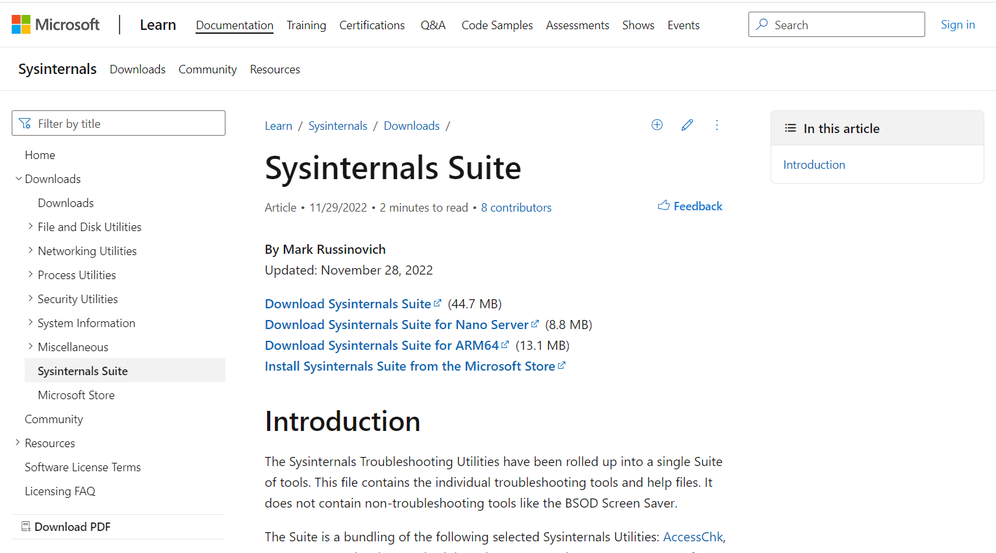This screenshot has height=553, width=996.
Task: Click the Learn breadcrumb link
Action: pos(278,125)
